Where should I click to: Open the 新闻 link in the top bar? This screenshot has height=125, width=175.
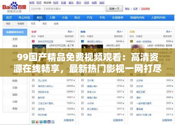coord(32,3)
